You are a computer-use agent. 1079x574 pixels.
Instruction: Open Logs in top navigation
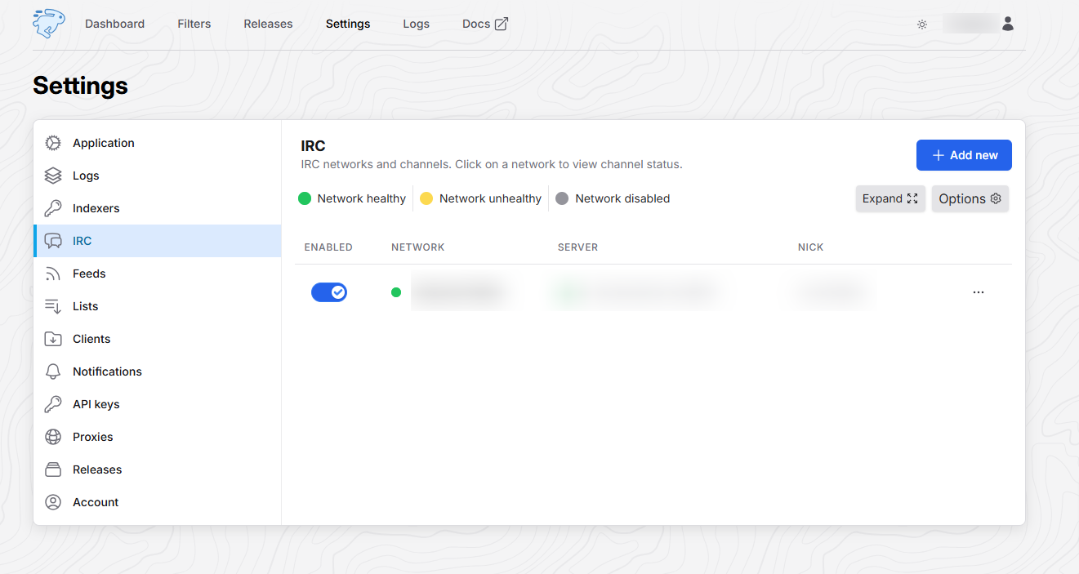coord(416,24)
